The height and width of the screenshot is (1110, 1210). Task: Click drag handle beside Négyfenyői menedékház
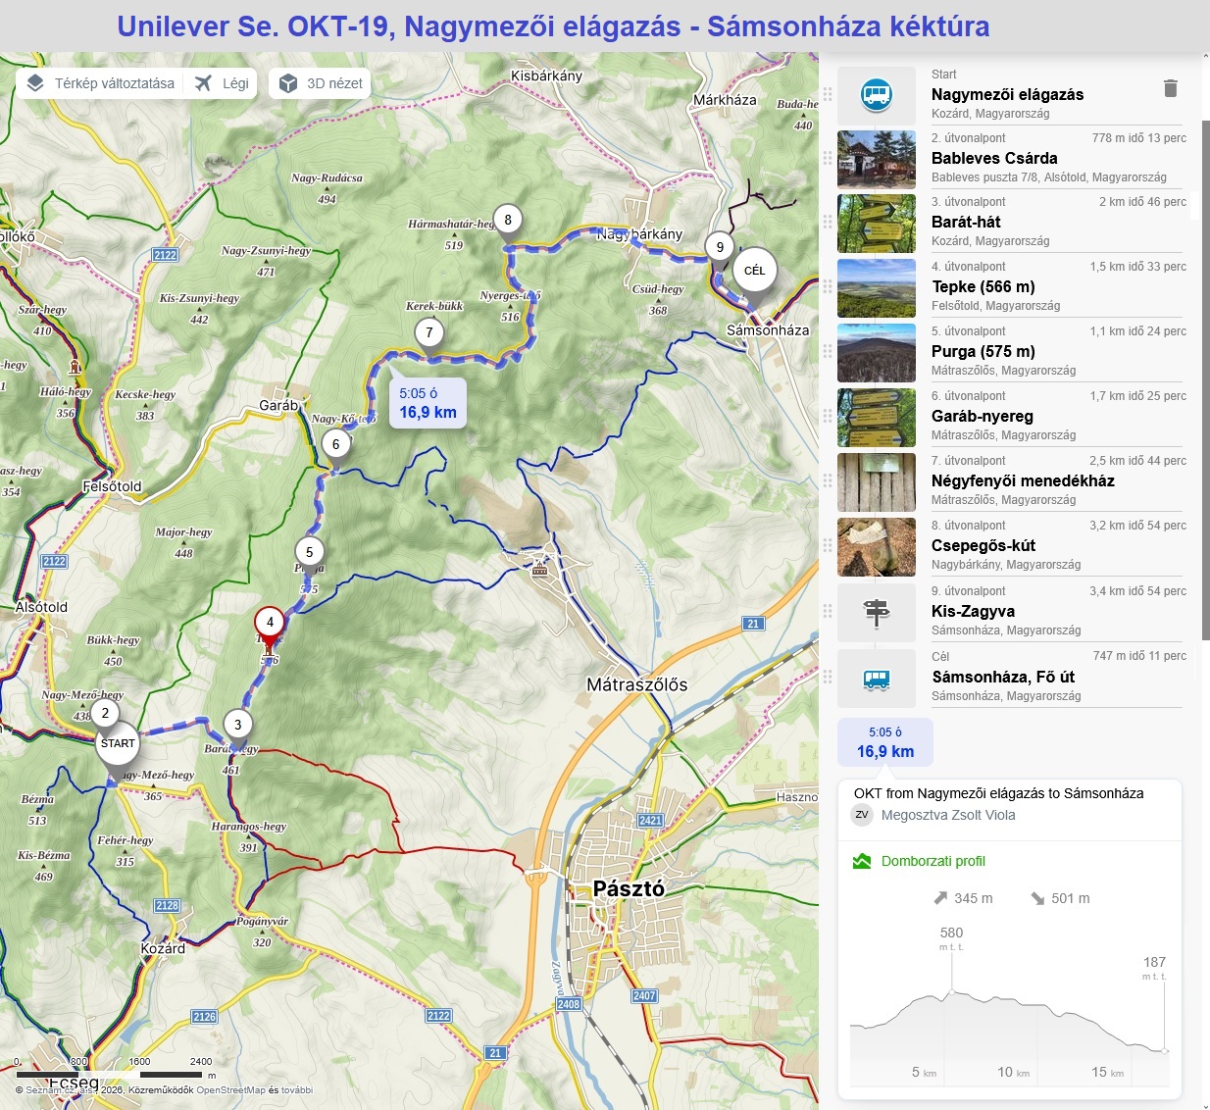[x=828, y=480]
